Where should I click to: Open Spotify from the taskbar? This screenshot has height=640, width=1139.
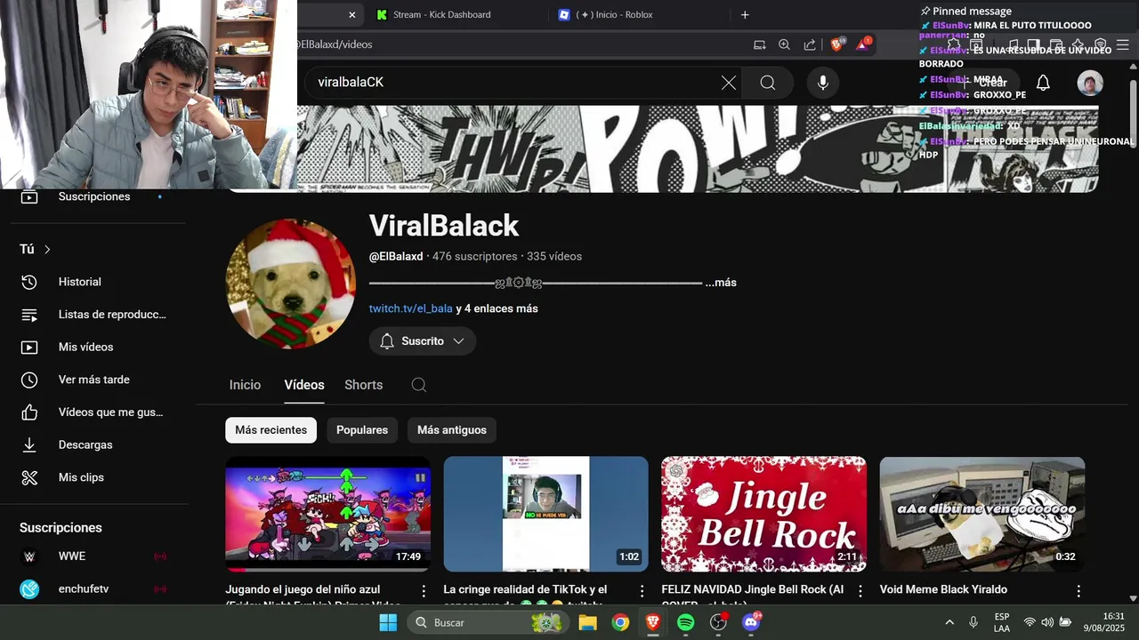[x=686, y=622]
